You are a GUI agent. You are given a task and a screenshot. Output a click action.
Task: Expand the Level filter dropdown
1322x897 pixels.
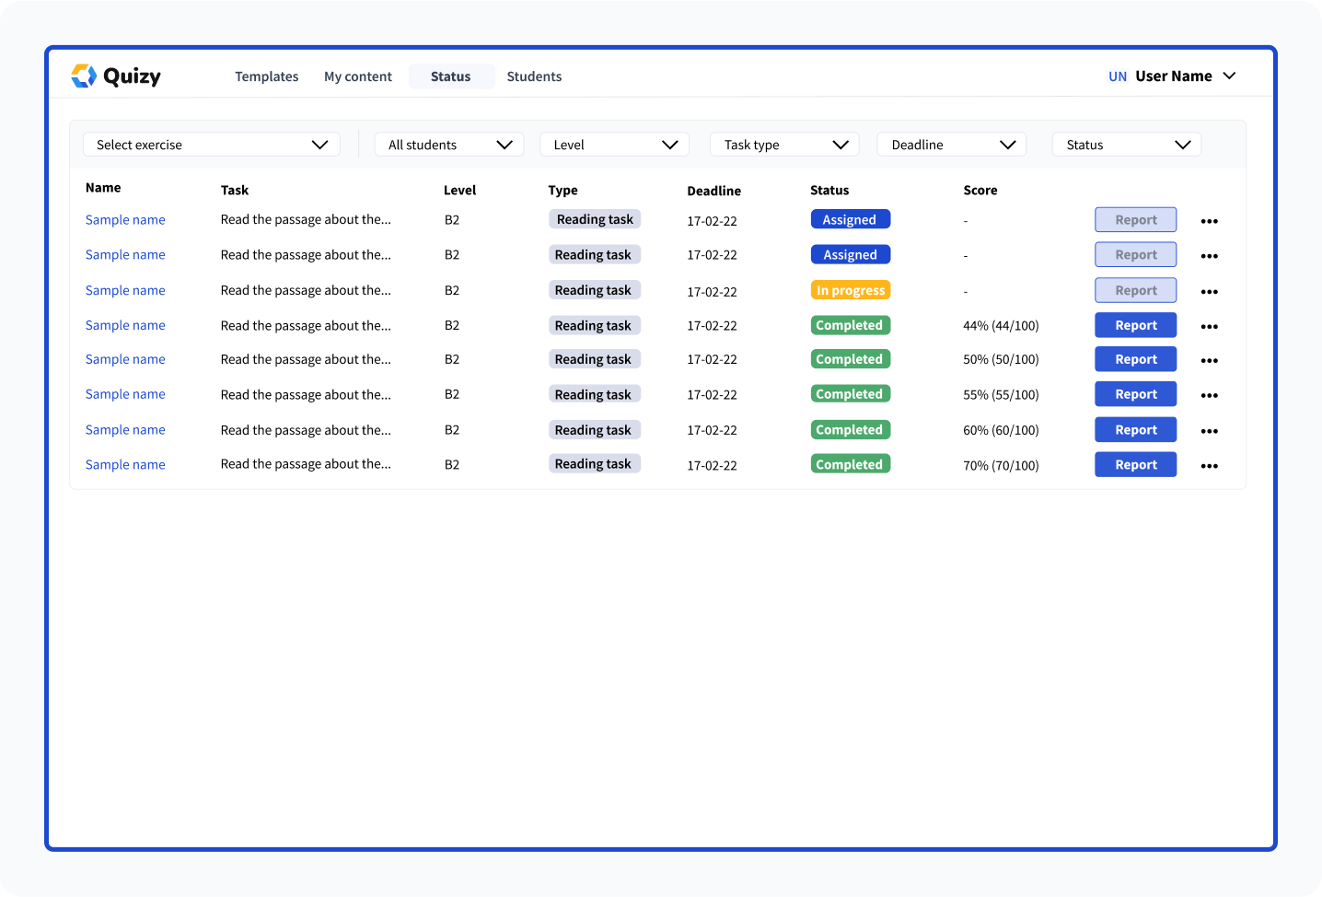614,145
